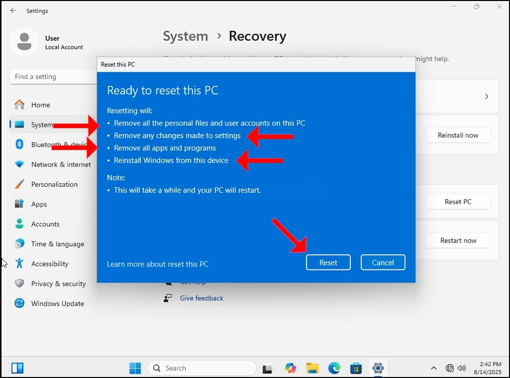Click the Privacy & security shield icon
The width and height of the screenshot is (510, 378).
[19, 283]
